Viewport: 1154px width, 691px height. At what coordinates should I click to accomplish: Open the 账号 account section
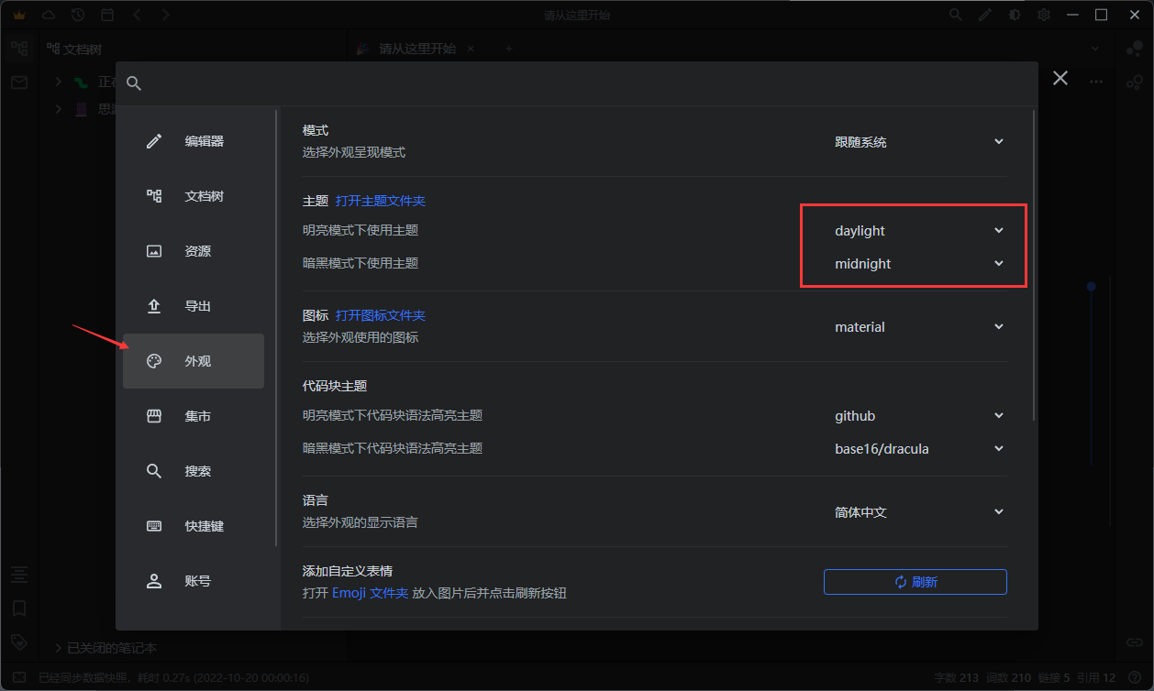point(194,581)
